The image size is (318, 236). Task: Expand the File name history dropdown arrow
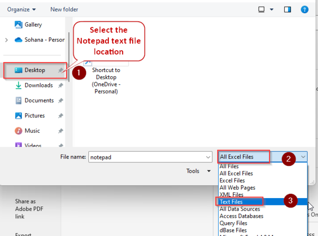click(x=208, y=157)
